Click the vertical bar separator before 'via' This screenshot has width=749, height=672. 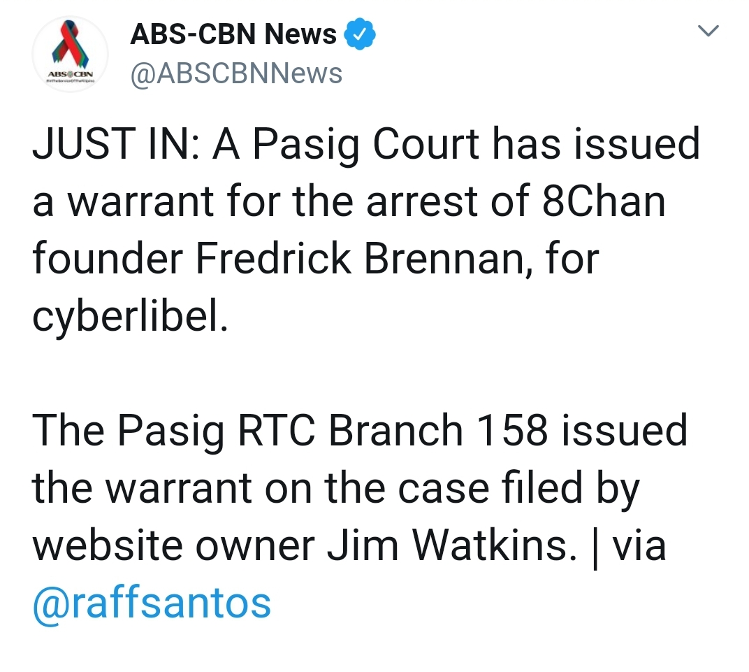[x=595, y=548]
